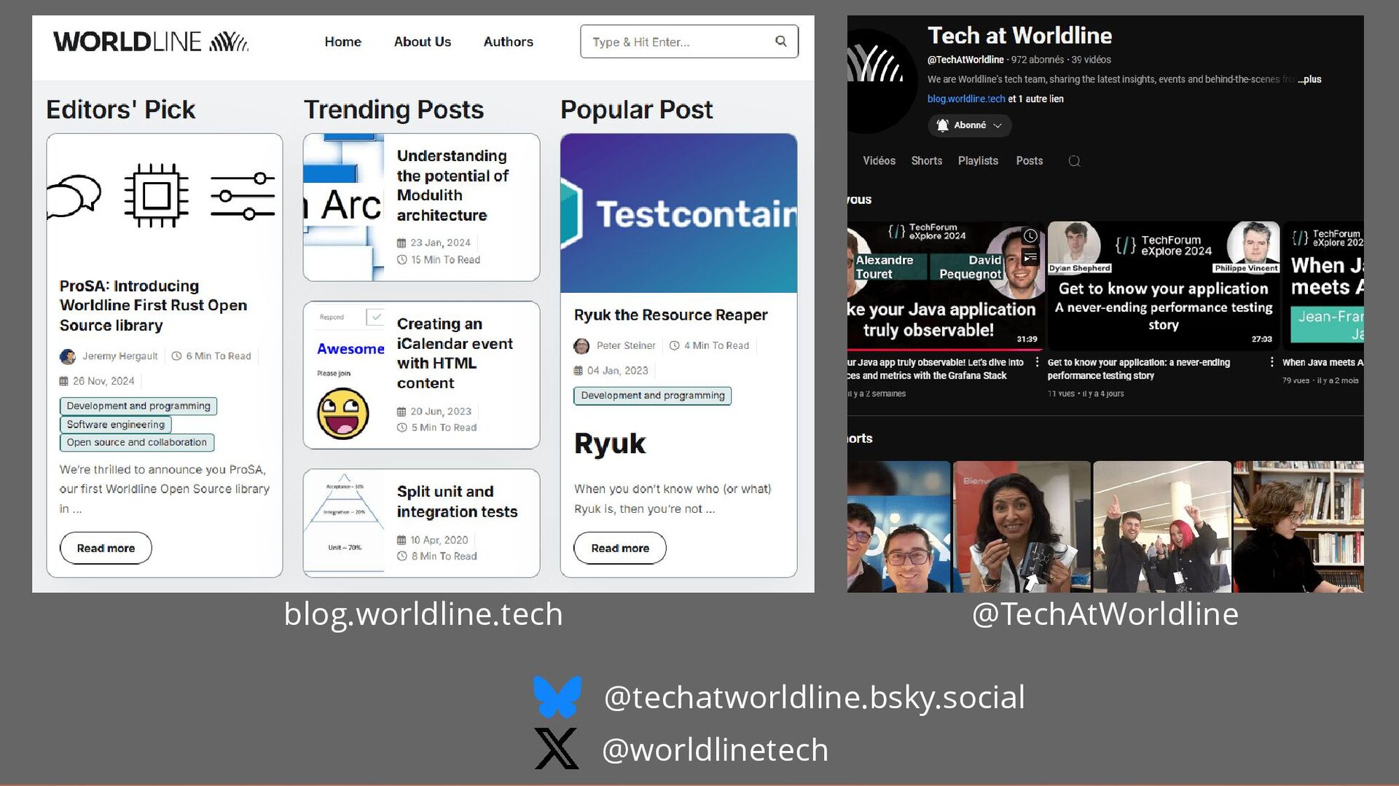Viewport: 1399px width, 786px height.
Task: Expand the Abonné subscription dropdown
Action: click(x=998, y=125)
